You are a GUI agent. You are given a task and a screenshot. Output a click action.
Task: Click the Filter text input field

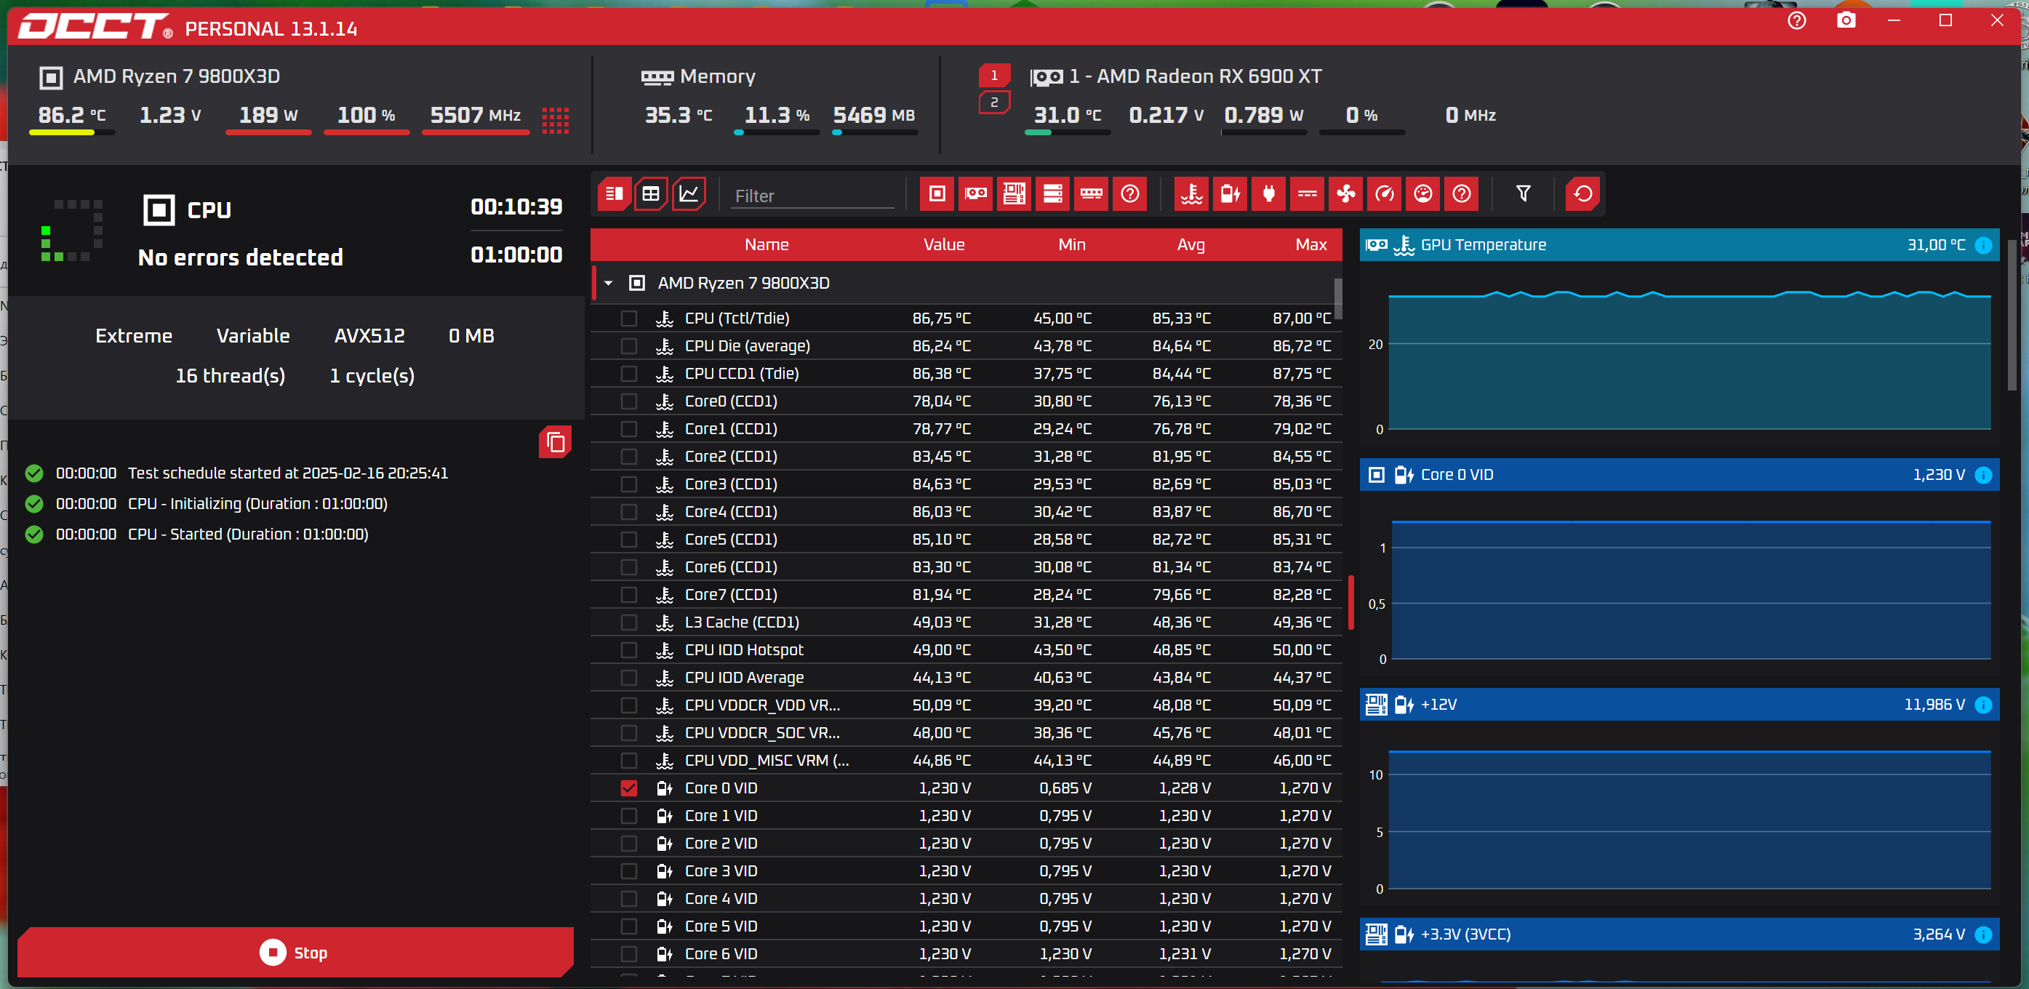point(813,196)
